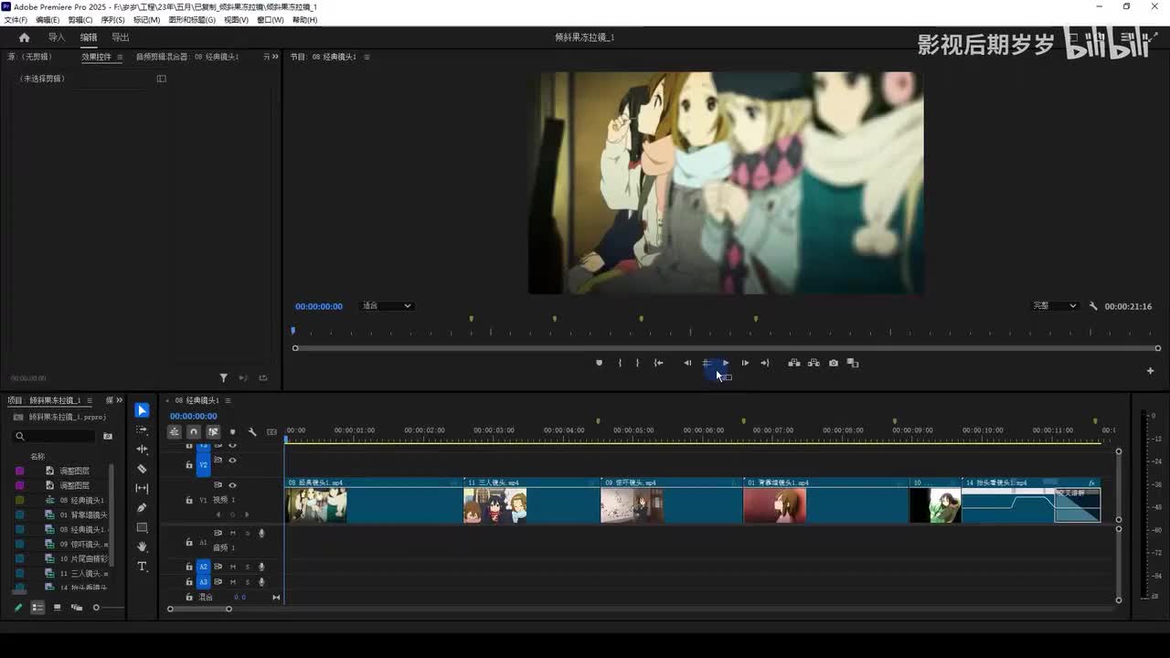Screen dimensions: 1170x658
Task: Toggle writable pencil in Project panel
Action: pos(17,607)
